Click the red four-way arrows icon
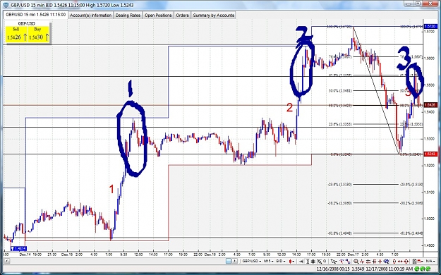 point(406,261)
